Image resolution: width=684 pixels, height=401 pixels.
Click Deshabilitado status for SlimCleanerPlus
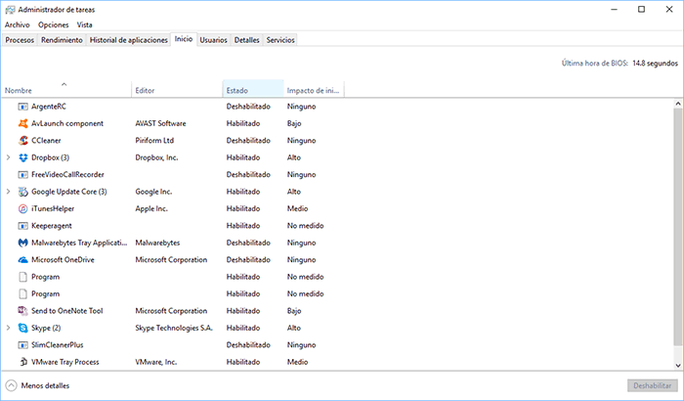click(248, 345)
